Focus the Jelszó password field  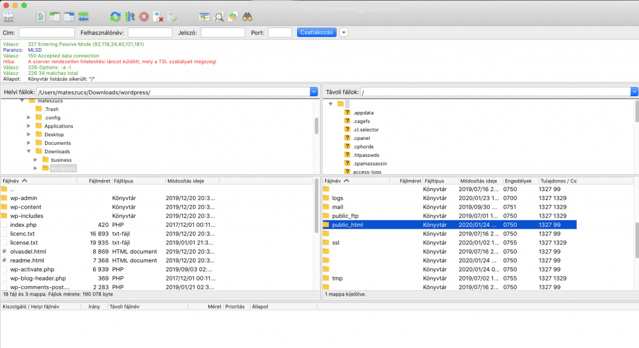[223, 32]
